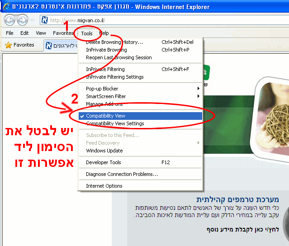Expand the Pop-up Blocker submenu
289x246 pixels.
(141, 89)
